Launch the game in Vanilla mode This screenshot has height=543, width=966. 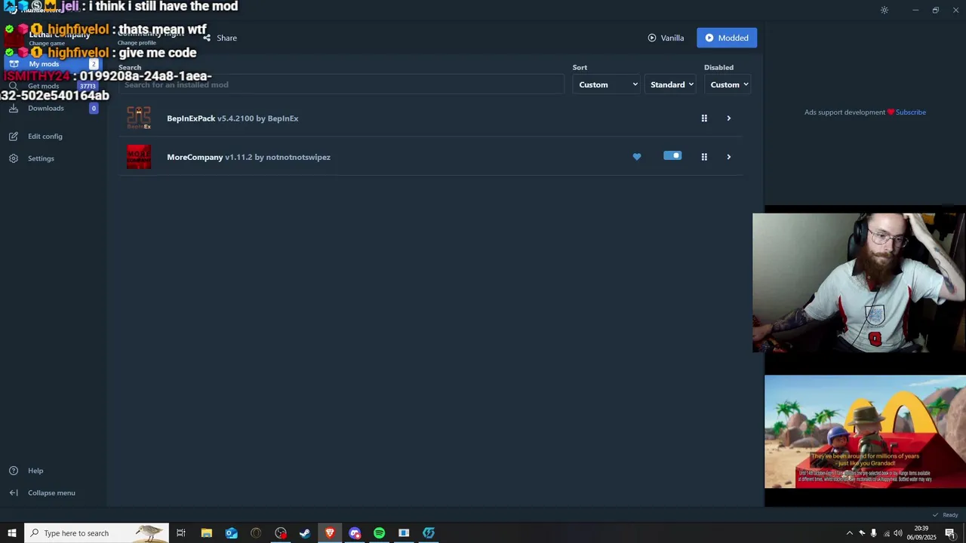tap(666, 38)
